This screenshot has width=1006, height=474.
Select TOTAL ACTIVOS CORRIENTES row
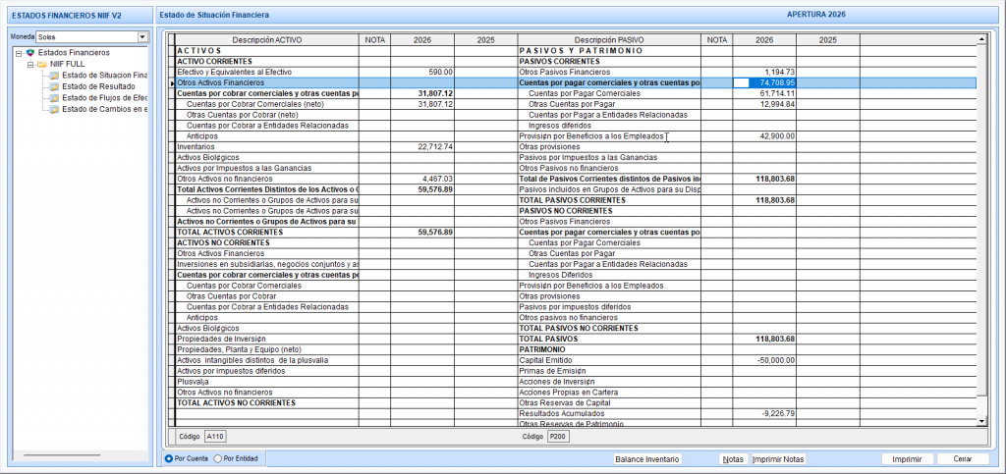pyautogui.click(x=267, y=232)
